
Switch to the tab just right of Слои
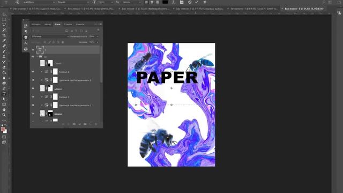click(x=68, y=24)
